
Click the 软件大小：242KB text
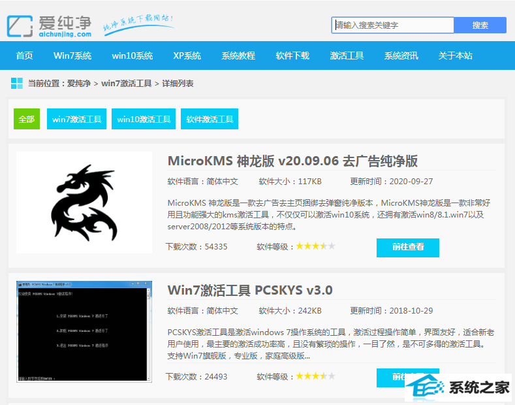(290, 311)
